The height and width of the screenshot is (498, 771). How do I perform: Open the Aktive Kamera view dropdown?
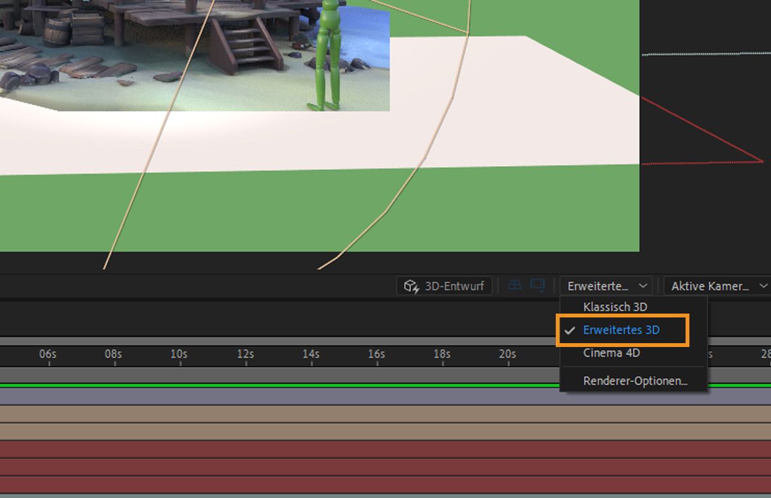pos(715,285)
